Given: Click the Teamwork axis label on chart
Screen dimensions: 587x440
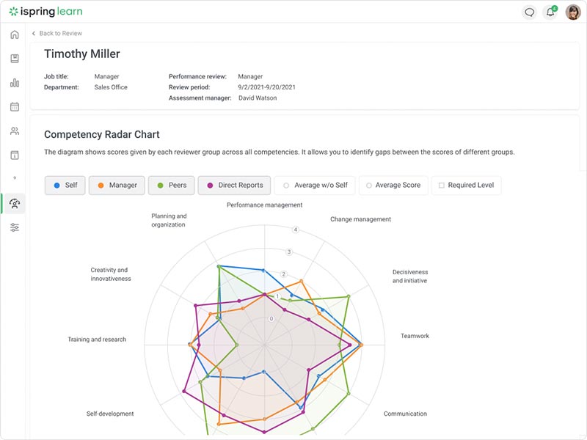Looking at the screenshot, I should (415, 336).
